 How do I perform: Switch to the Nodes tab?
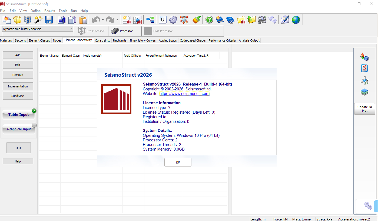pyautogui.click(x=57, y=40)
